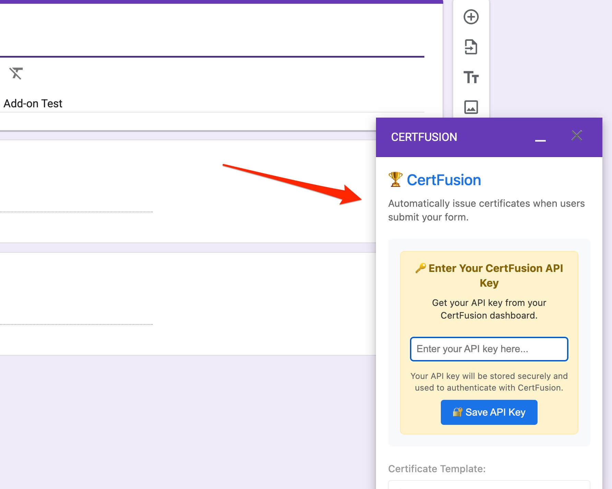Click the blue CertFusion heading link

click(444, 180)
